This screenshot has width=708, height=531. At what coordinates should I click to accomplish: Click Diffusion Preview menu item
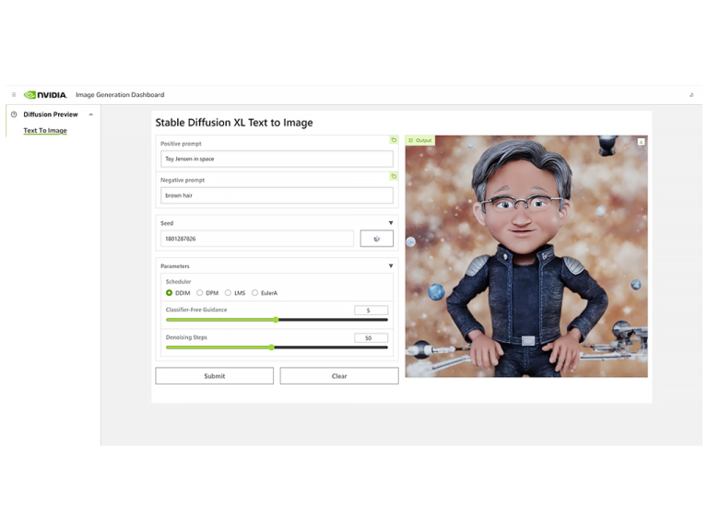51,114
